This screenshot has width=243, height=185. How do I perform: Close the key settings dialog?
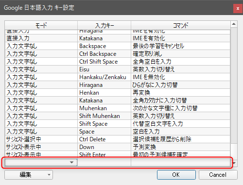[x=238, y=8]
